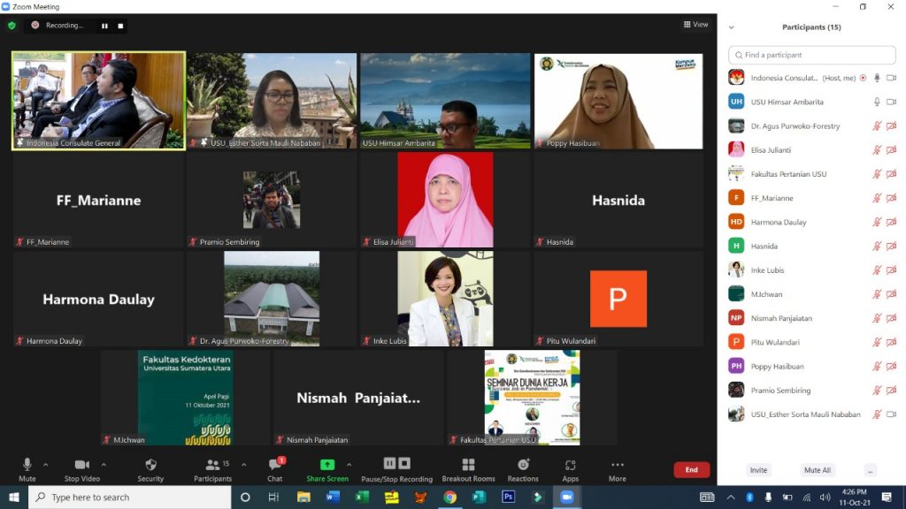
Task: Stop recording using top-left stop button
Action: (121, 26)
